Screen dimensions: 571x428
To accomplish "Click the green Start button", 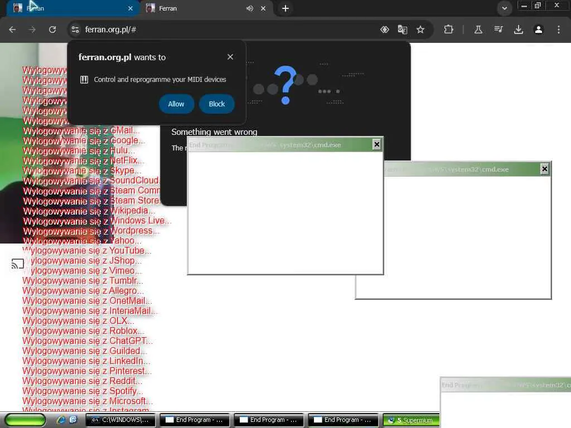I will 25,420.
